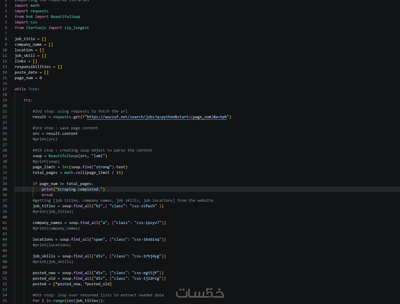Viewport: 400px width, 304px height.
Task: Click line number 17 in the gutter
Action: [5, 89]
